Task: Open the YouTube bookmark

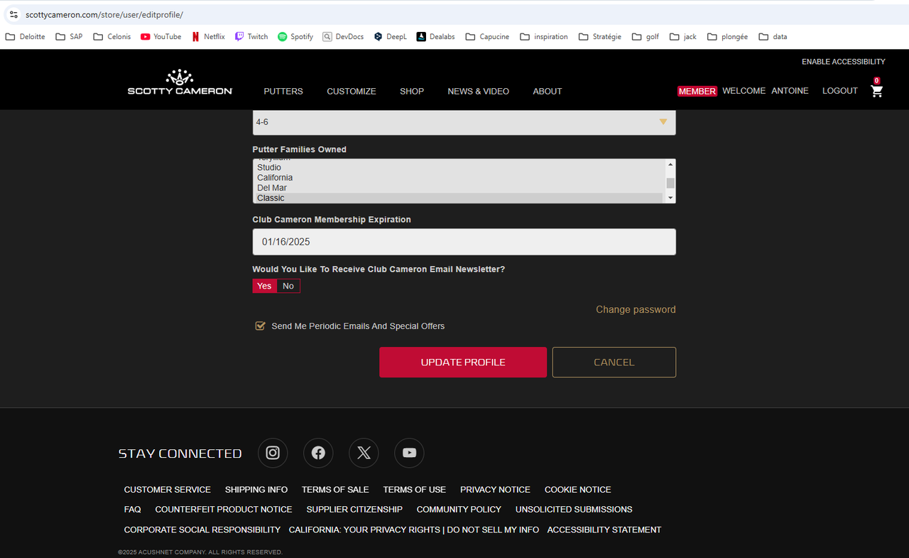Action: tap(160, 36)
